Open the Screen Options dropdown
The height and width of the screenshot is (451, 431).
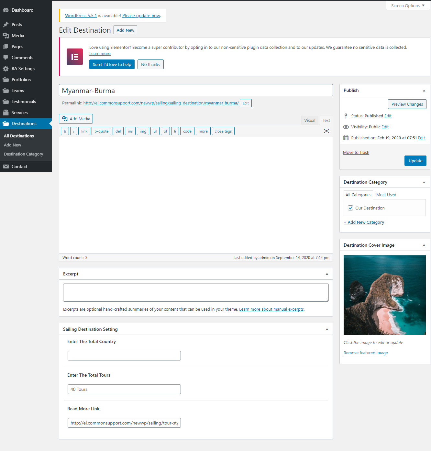[x=408, y=5]
